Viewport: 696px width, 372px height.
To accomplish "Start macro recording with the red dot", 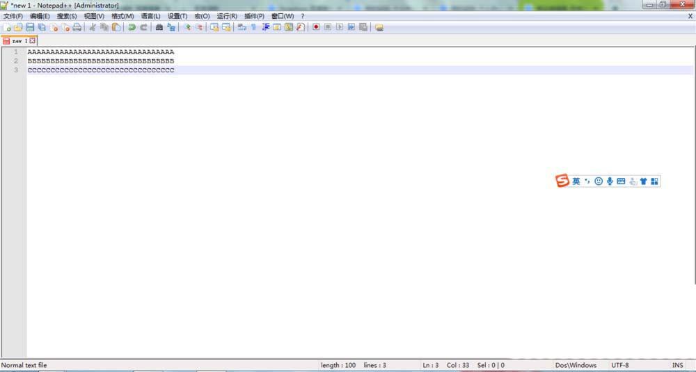I will (x=315, y=27).
